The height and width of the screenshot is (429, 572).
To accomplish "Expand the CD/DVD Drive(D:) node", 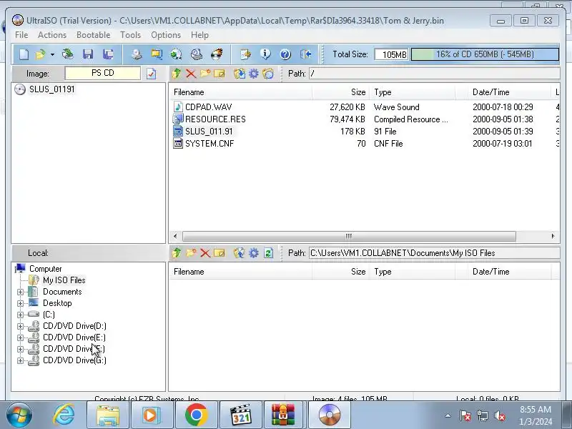I will [x=21, y=326].
